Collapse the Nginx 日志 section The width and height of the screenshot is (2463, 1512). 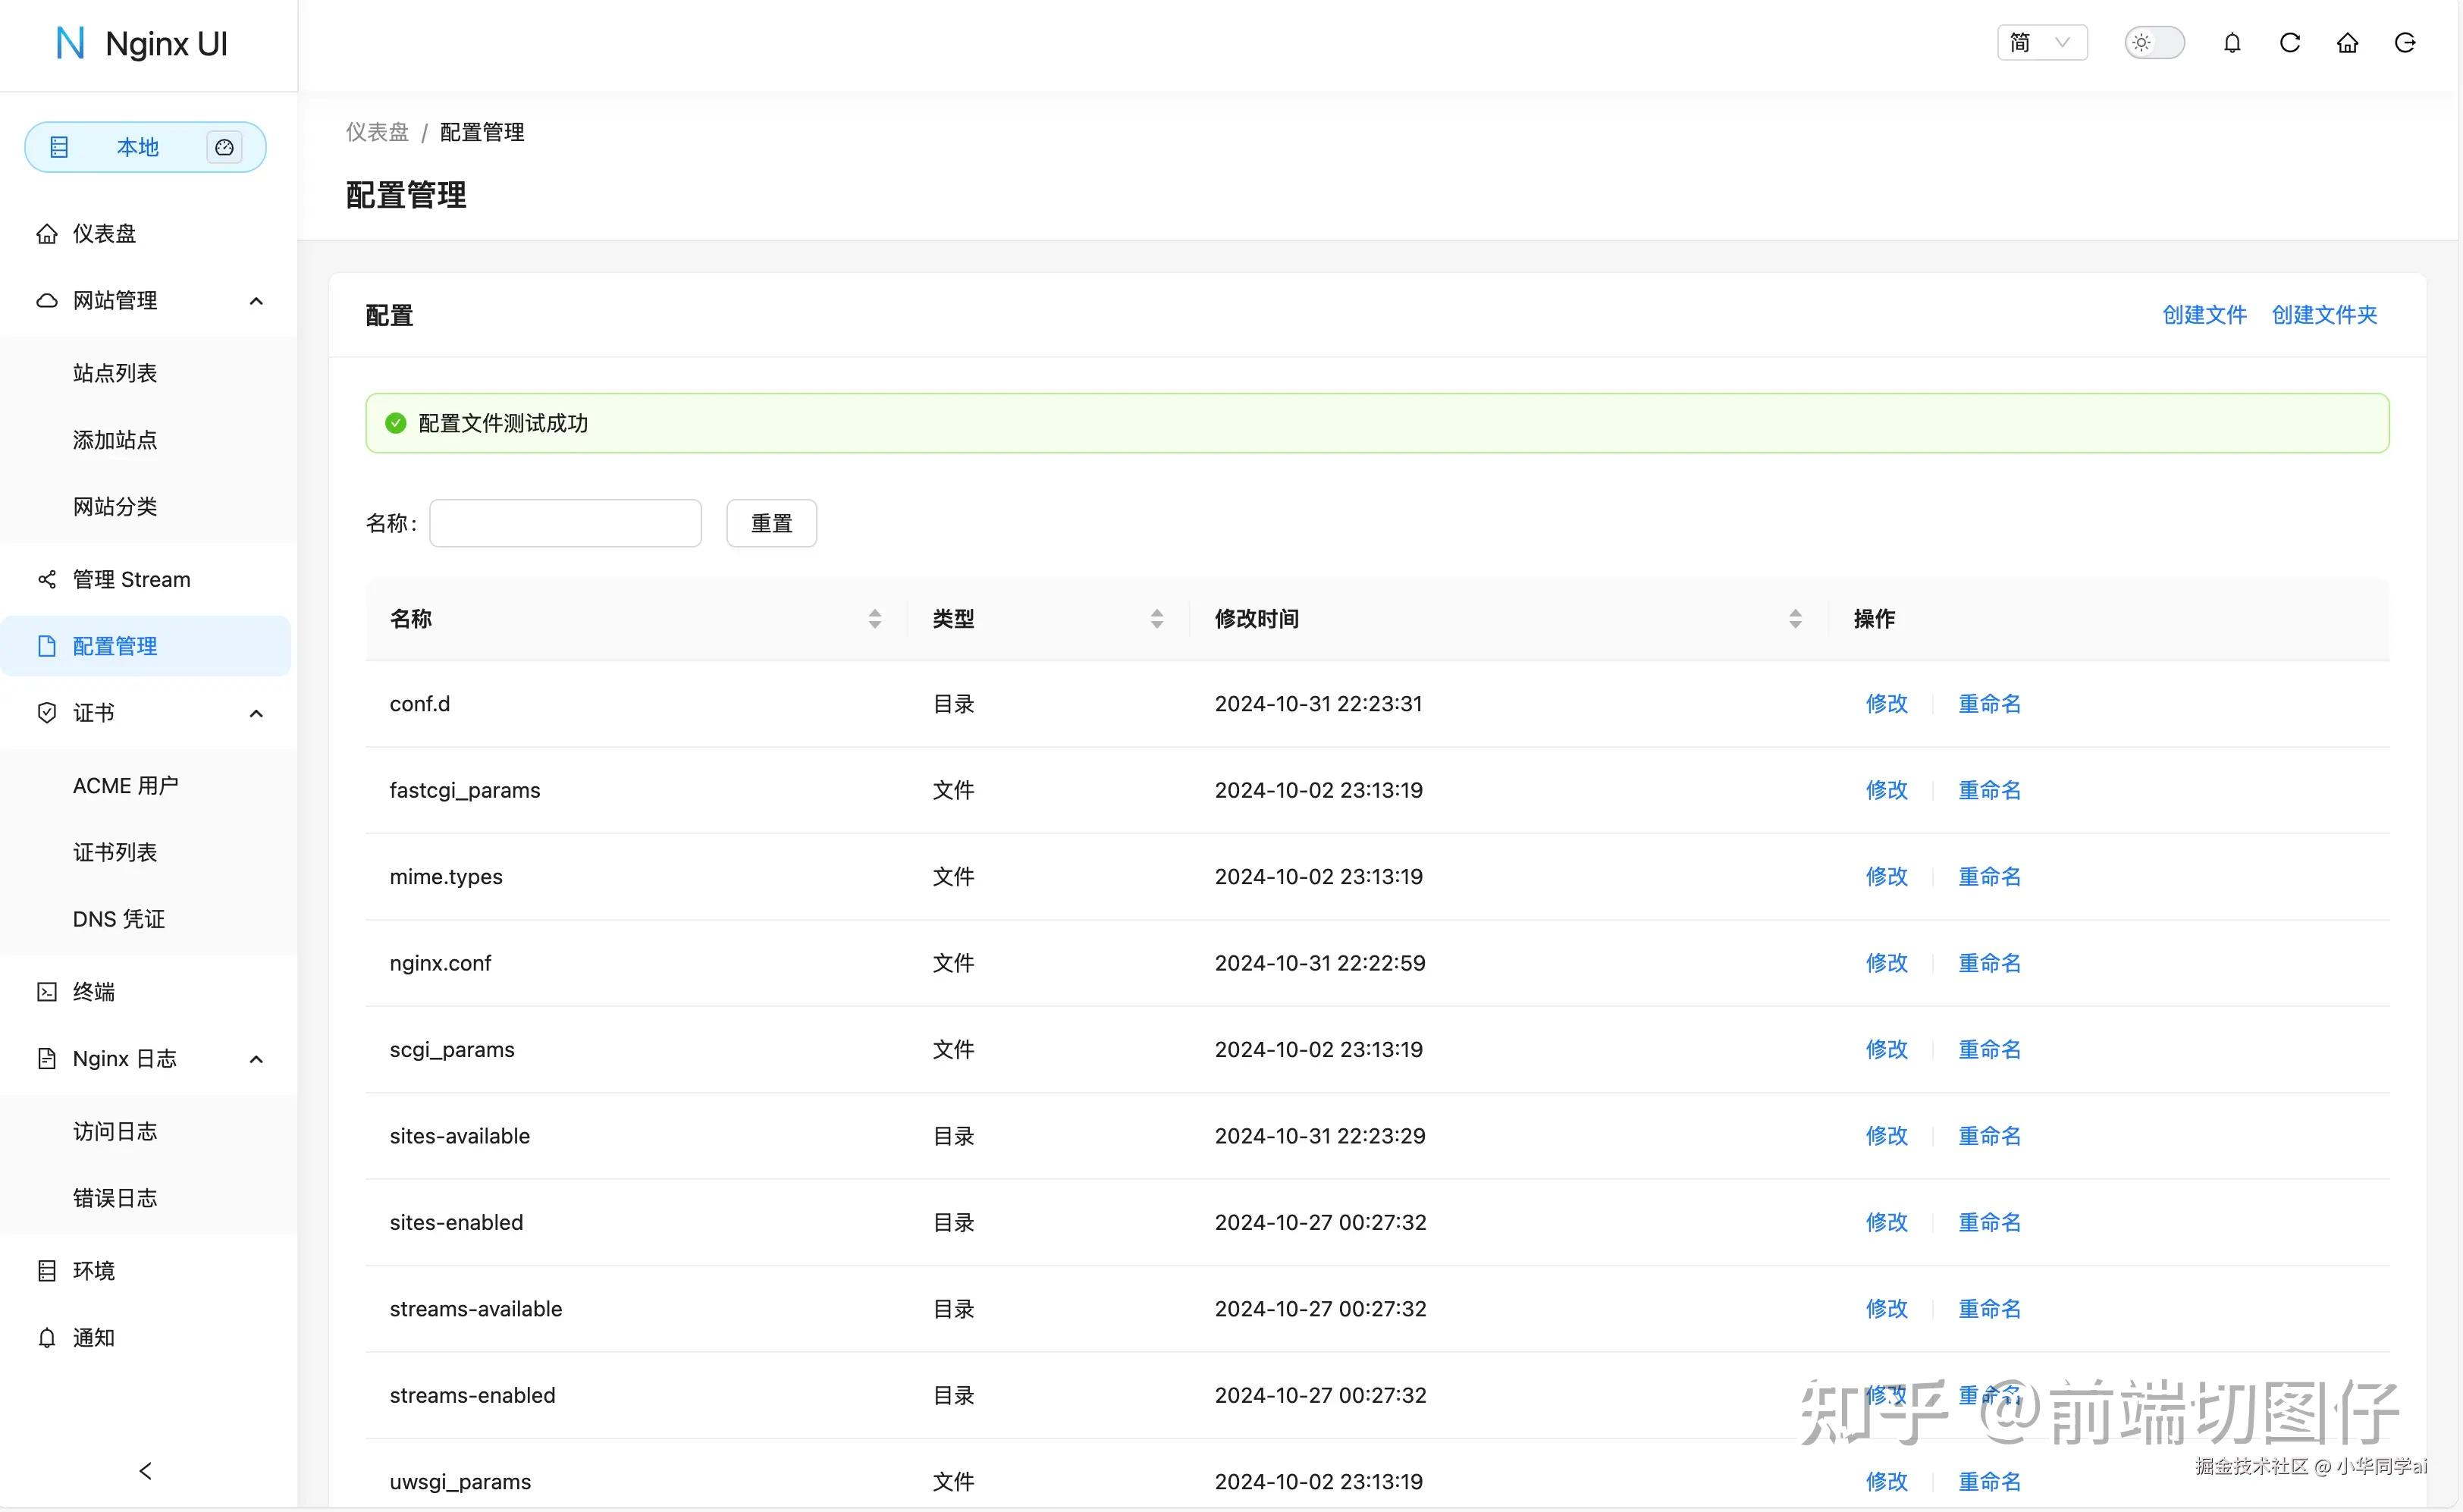tap(256, 1058)
